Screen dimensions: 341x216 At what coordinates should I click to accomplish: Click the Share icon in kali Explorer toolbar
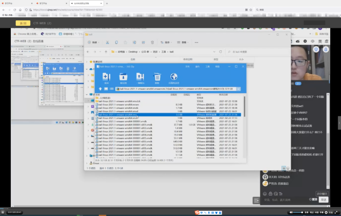(x=143, y=43)
